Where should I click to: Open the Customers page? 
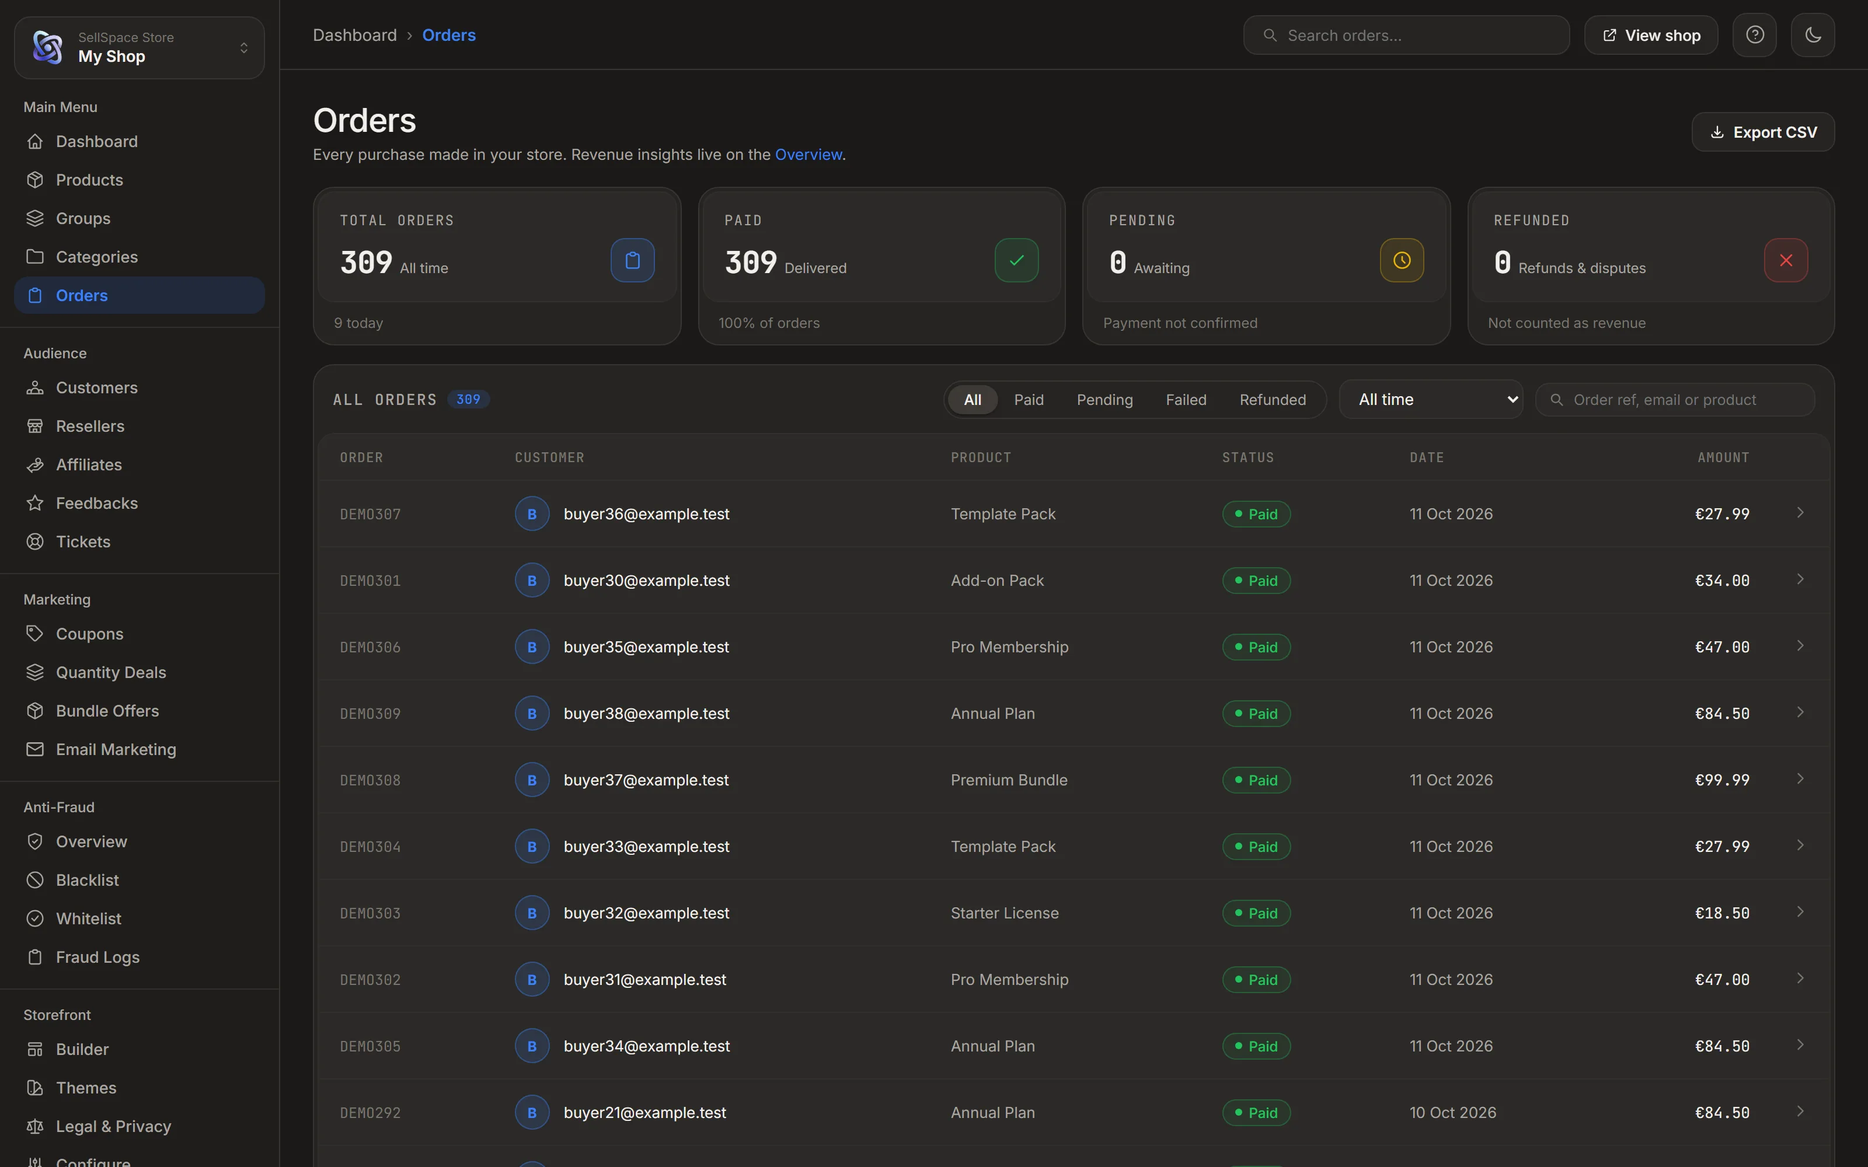point(139,387)
